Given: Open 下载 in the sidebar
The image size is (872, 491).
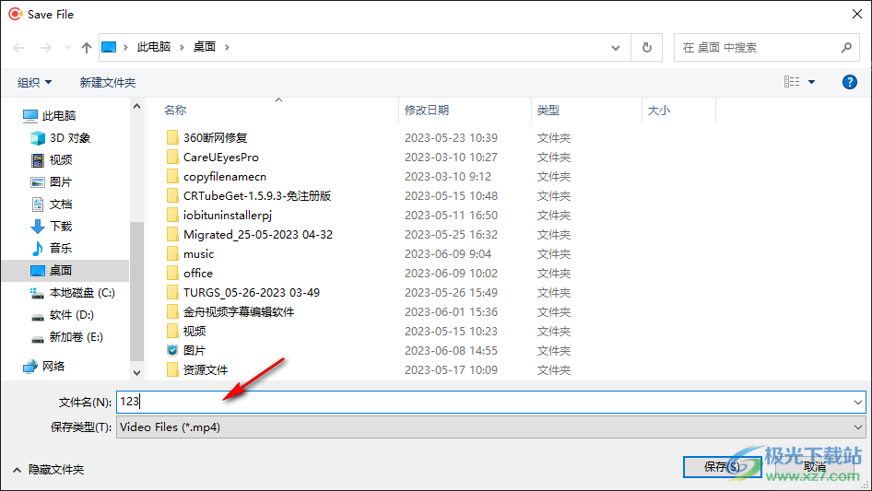Looking at the screenshot, I should [x=61, y=227].
